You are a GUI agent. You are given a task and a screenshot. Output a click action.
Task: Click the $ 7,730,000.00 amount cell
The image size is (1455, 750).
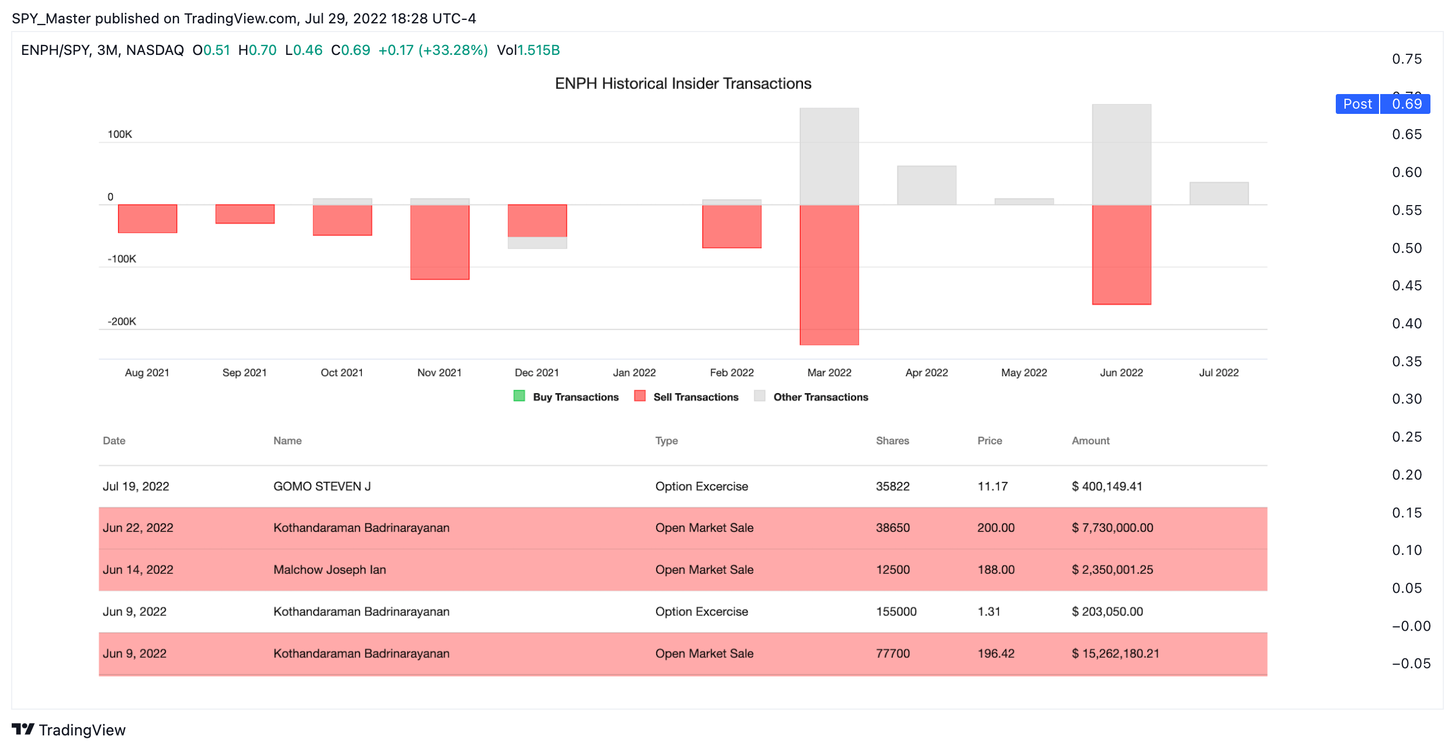click(x=1113, y=528)
